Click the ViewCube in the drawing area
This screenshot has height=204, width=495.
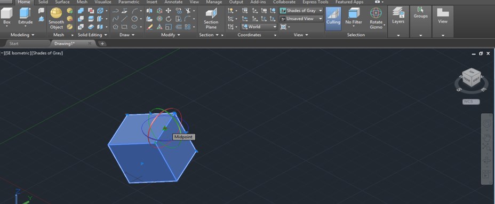tap(471, 78)
